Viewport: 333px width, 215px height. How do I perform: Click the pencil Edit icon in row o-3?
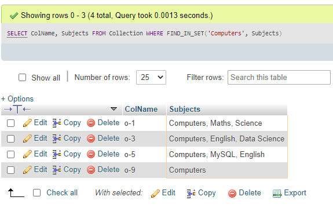pos(27,139)
